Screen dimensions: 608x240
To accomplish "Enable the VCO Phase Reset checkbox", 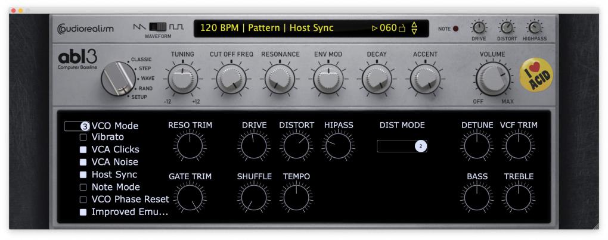I will tap(83, 200).
